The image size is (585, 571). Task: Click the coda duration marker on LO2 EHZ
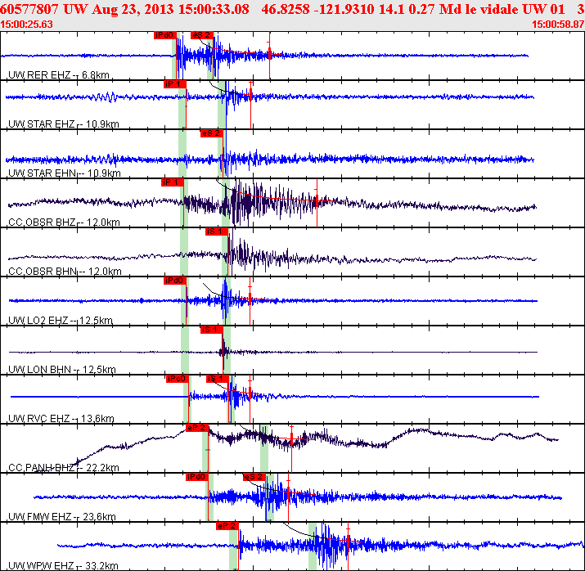coord(250,299)
